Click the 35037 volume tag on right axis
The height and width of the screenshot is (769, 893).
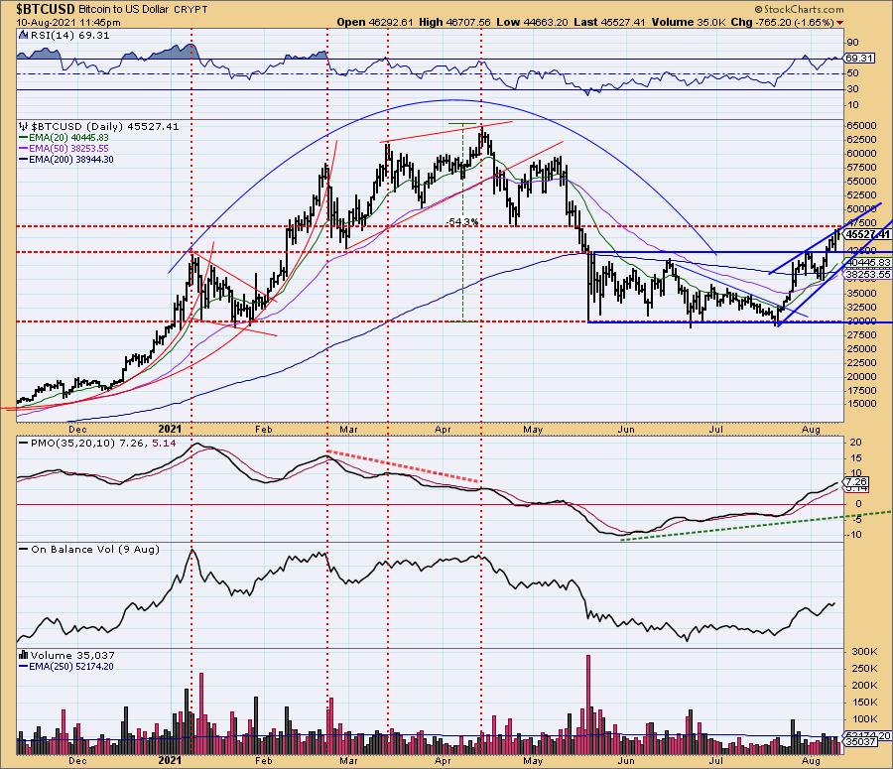pos(860,741)
